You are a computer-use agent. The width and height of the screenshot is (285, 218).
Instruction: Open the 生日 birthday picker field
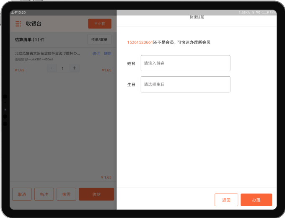point(185,84)
